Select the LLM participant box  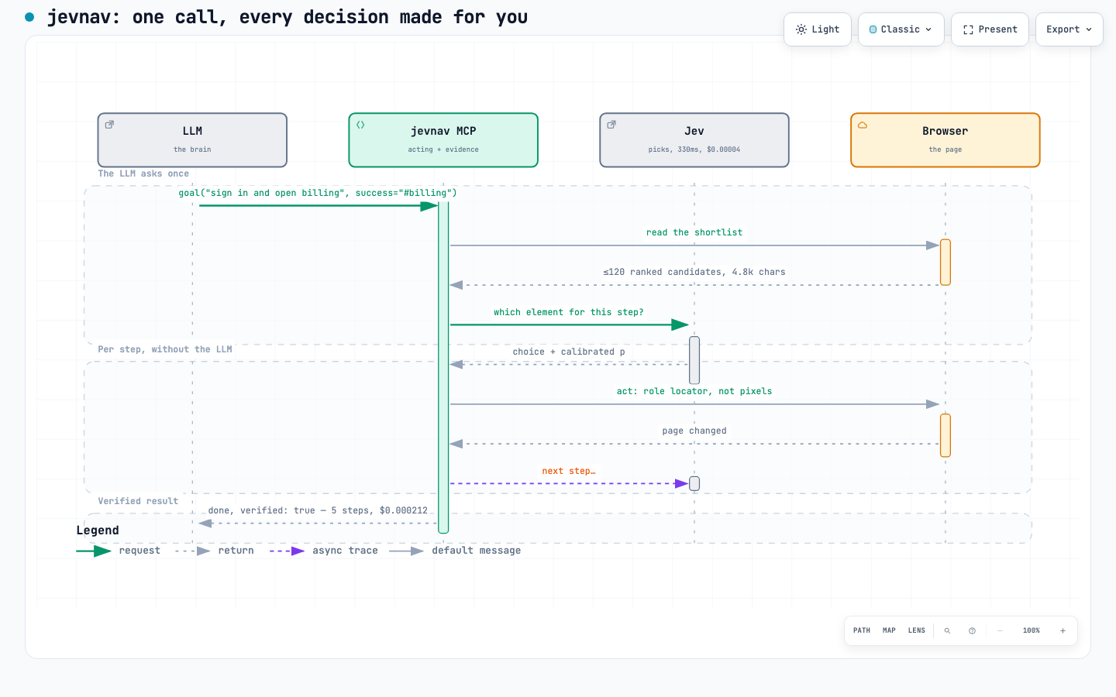point(192,140)
